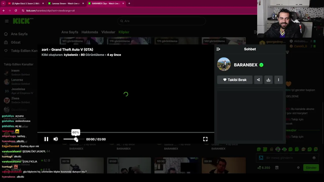Open the 00:19 duration clip thumbnail
324x182 pixels.
pos(82,166)
